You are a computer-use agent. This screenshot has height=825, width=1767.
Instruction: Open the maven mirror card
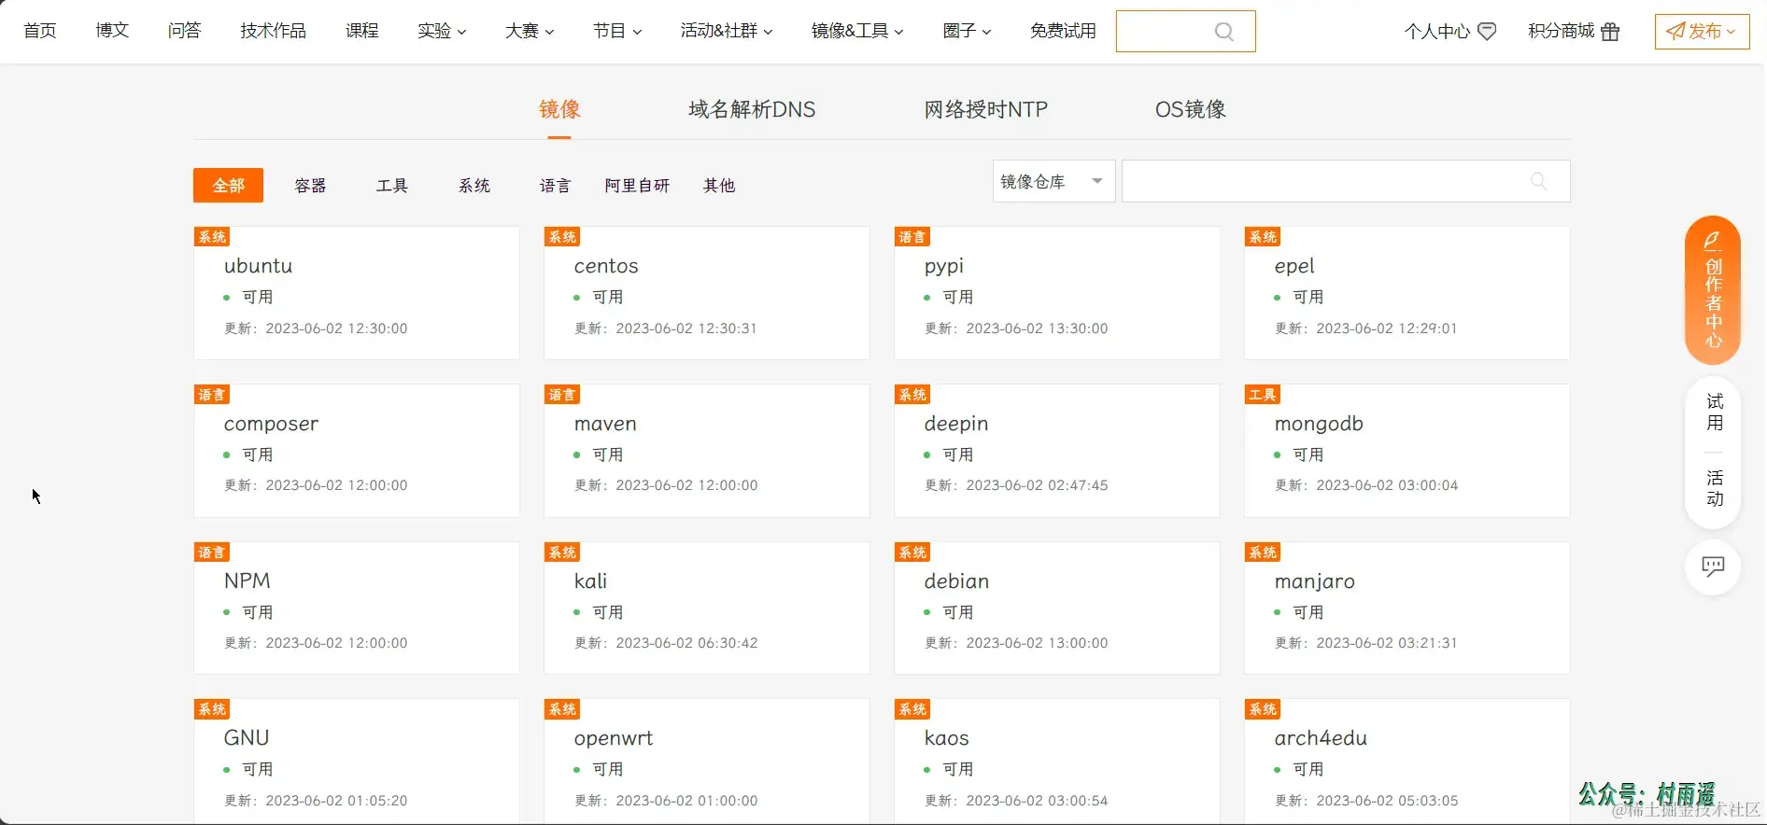(706, 451)
